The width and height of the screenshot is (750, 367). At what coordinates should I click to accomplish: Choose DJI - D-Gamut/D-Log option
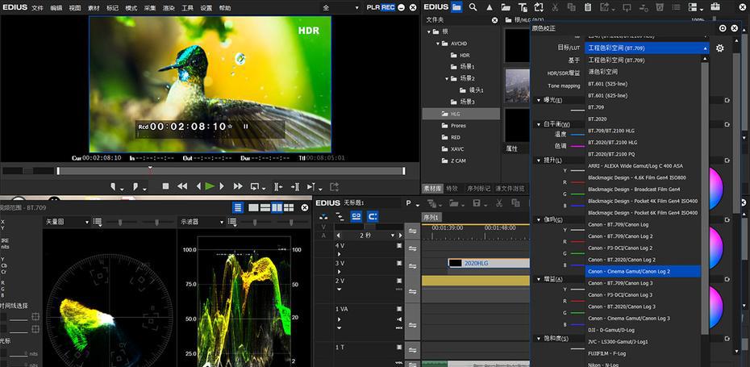643,330
